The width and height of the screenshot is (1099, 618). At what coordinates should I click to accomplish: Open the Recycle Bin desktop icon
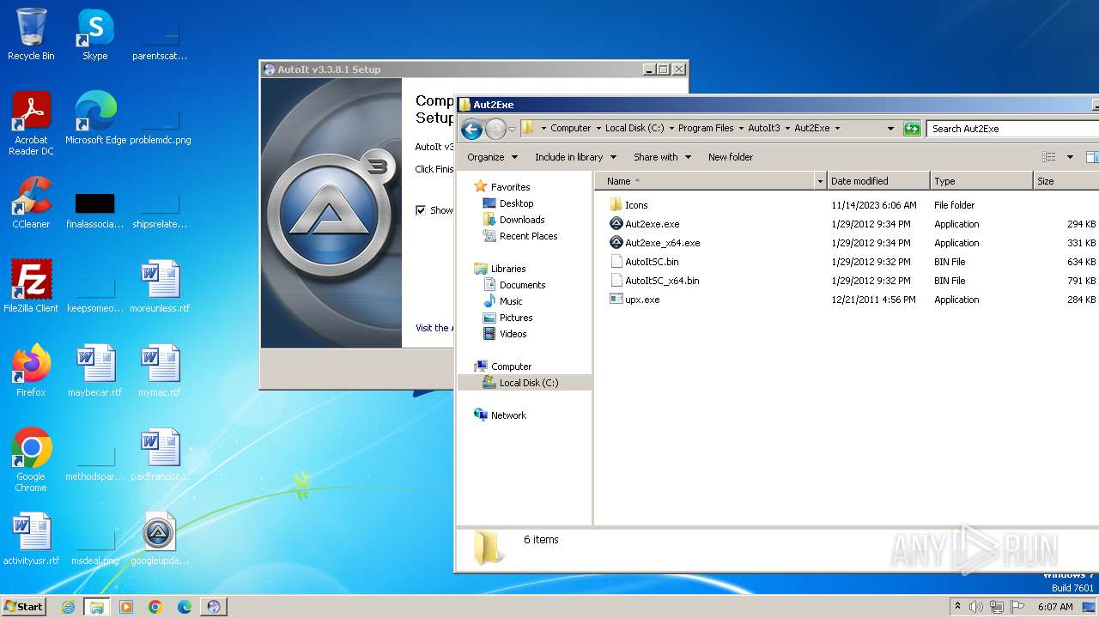click(31, 34)
